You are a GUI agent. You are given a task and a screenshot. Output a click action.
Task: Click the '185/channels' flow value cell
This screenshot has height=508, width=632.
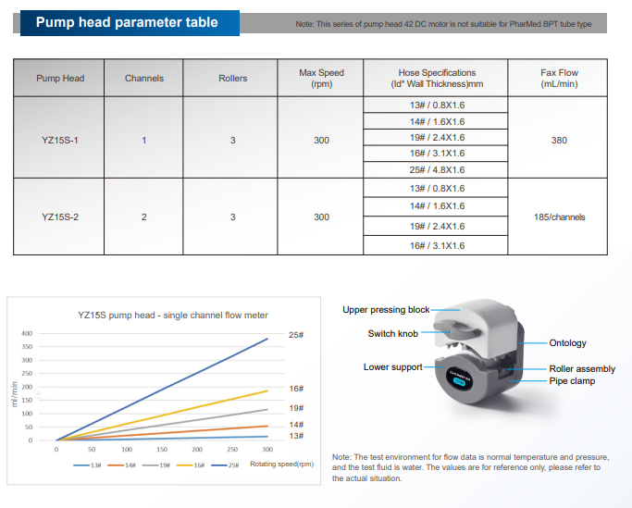coord(559,217)
